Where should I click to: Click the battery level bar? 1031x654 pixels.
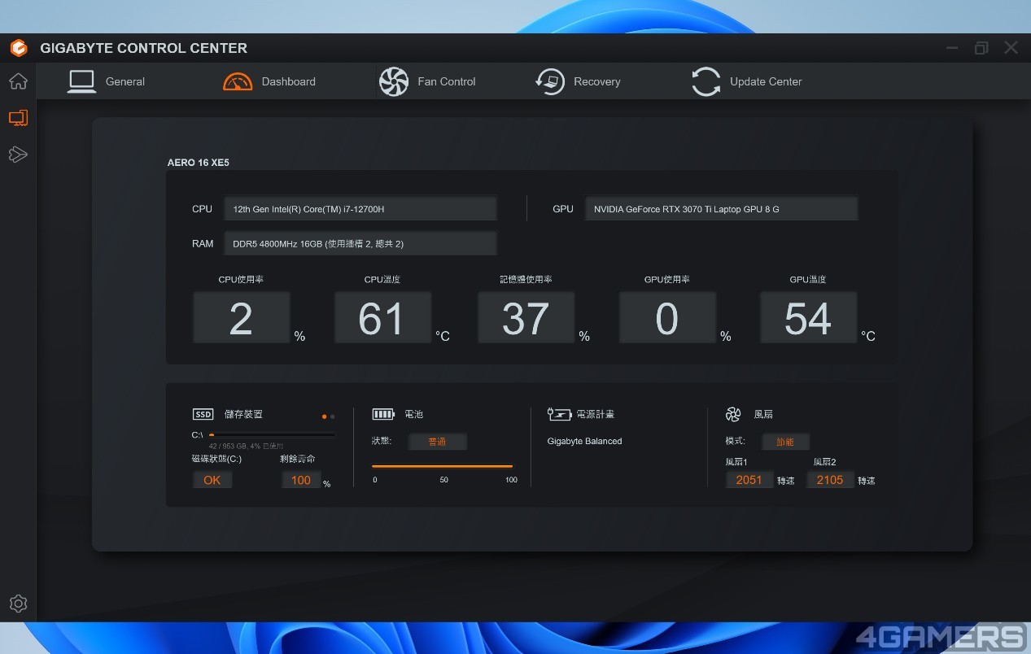point(443,467)
